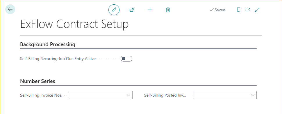282x114 pixels.
Task: Collapse the Number Series section heading
Action: coord(38,81)
